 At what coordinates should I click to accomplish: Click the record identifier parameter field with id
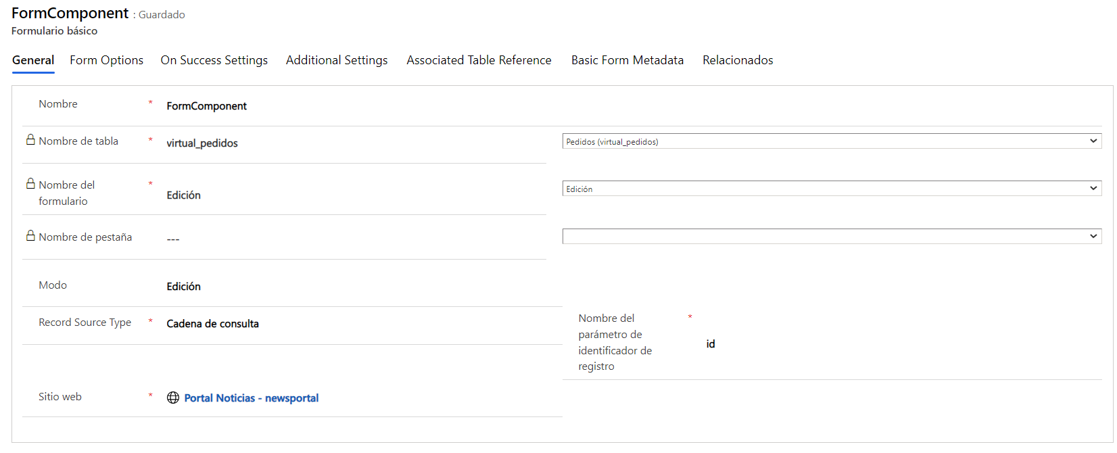point(711,344)
